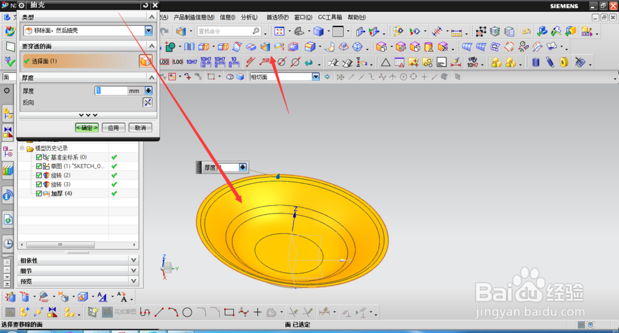
Task: Open the 信息(I) menu
Action: click(x=227, y=17)
